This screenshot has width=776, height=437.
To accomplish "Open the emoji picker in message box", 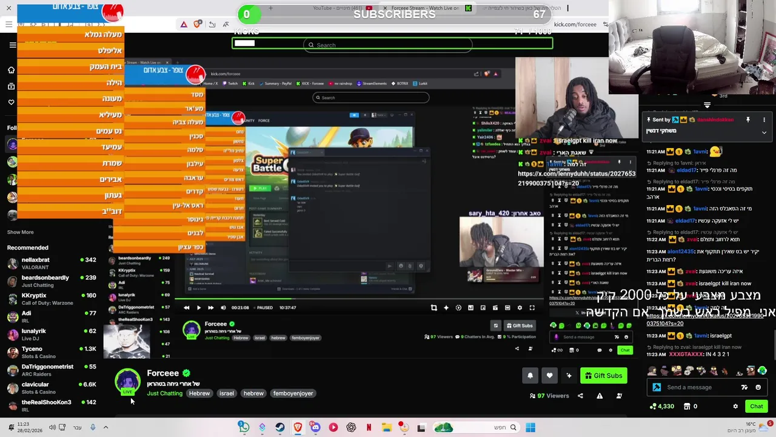I will pyautogui.click(x=758, y=387).
